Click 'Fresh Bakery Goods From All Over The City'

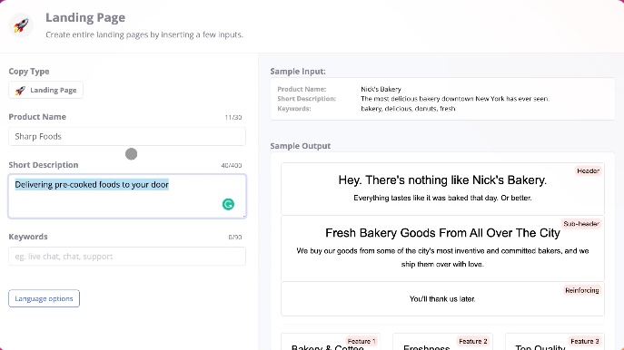(442, 233)
